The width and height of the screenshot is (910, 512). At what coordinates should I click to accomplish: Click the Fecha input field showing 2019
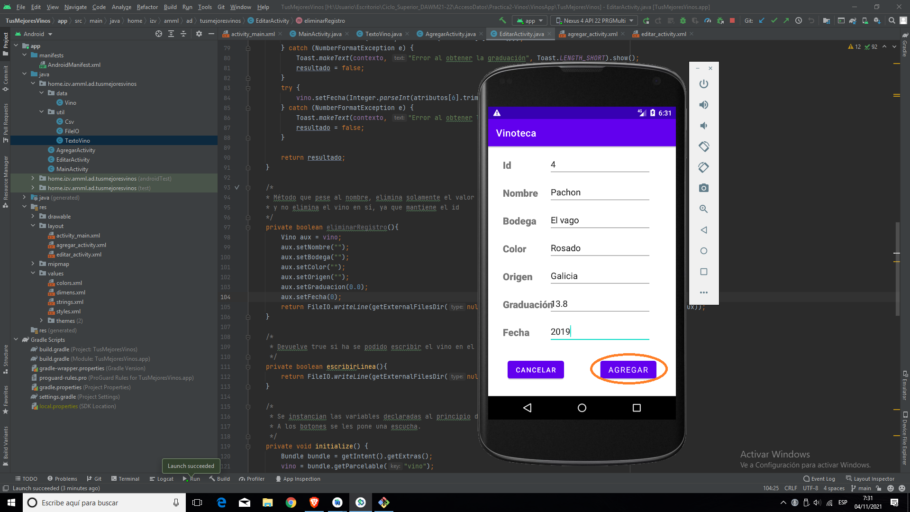[x=600, y=332]
